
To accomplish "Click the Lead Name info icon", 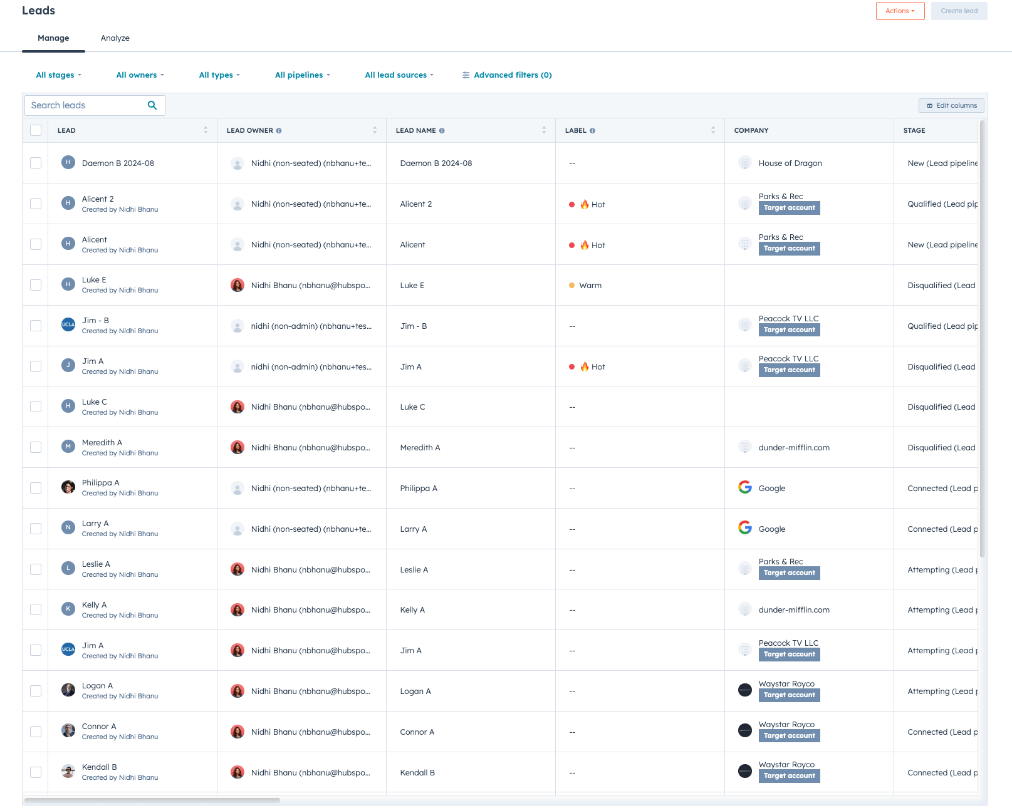I will [x=442, y=130].
